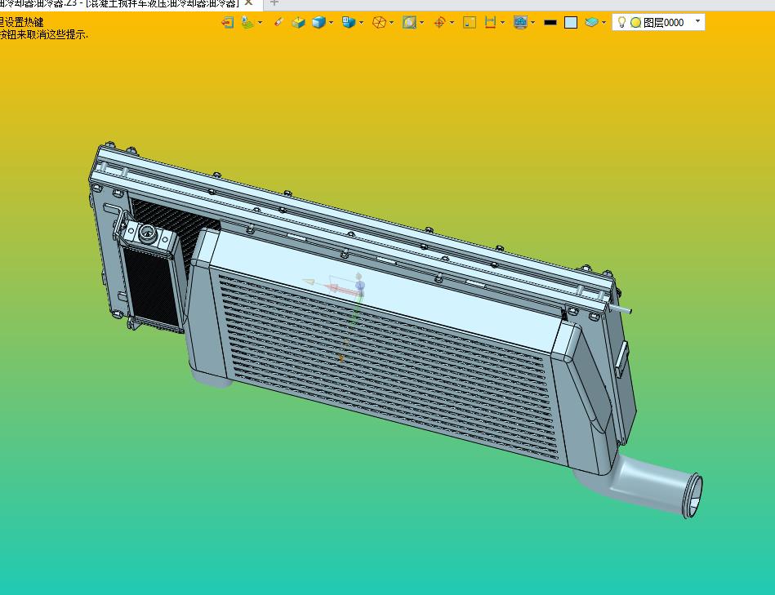
Task: Expand the monitor display dropdown arrow
Action: tap(532, 22)
